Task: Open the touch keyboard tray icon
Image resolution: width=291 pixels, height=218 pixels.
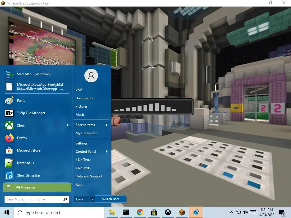Action: pos(253,212)
